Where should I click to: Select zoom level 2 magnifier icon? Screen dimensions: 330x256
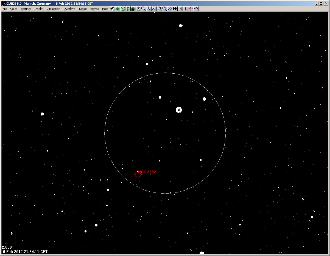click(x=143, y=9)
